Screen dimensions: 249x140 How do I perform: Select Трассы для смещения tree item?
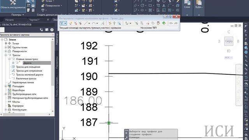pyautogui.click(x=28, y=67)
